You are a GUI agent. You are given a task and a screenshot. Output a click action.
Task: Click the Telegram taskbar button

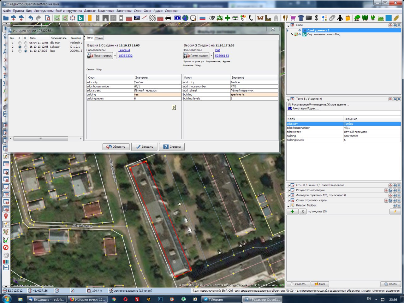[221, 299]
